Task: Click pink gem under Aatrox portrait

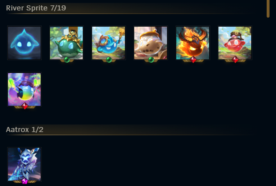Action: tap(24, 181)
